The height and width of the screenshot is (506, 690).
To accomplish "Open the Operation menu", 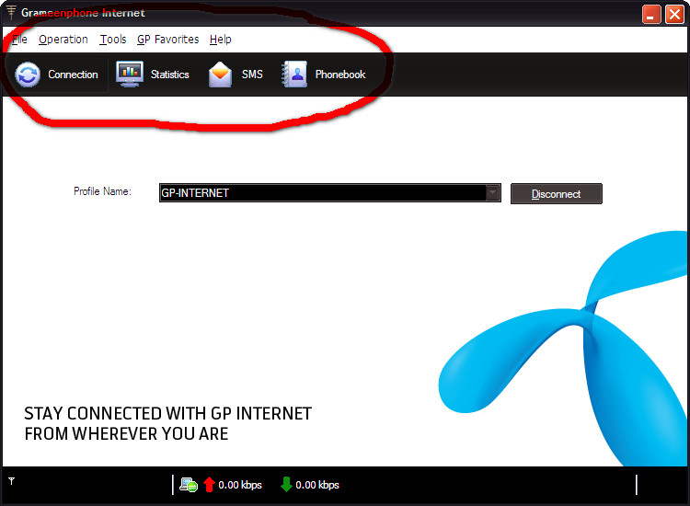I will coord(63,40).
